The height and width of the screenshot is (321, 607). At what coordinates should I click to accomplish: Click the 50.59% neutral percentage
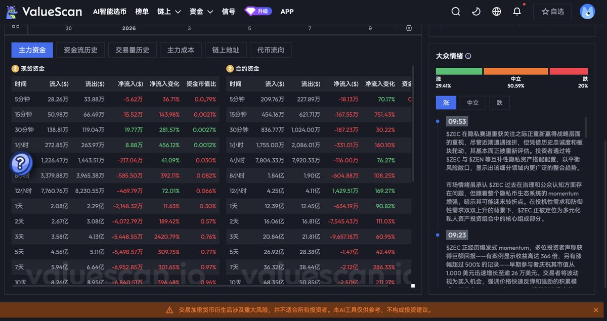point(516,85)
